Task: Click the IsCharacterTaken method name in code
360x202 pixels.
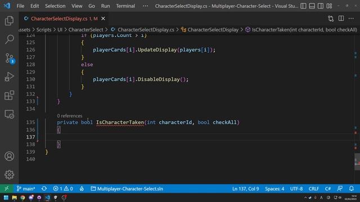Action: tap(120, 122)
